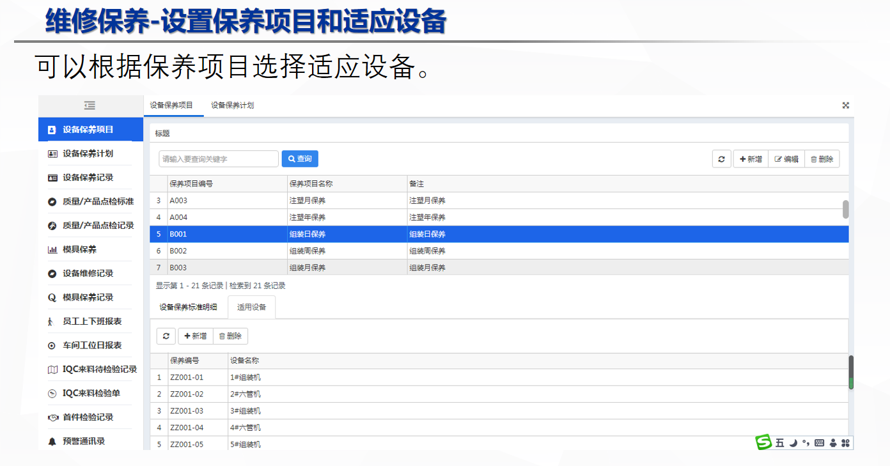Select the 保养项目编号 column header

click(227, 183)
